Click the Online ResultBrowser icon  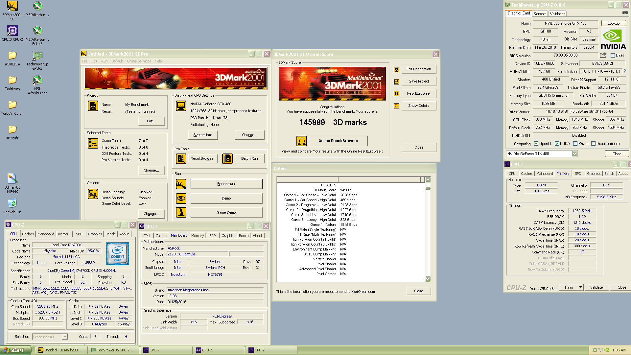pos(302,141)
